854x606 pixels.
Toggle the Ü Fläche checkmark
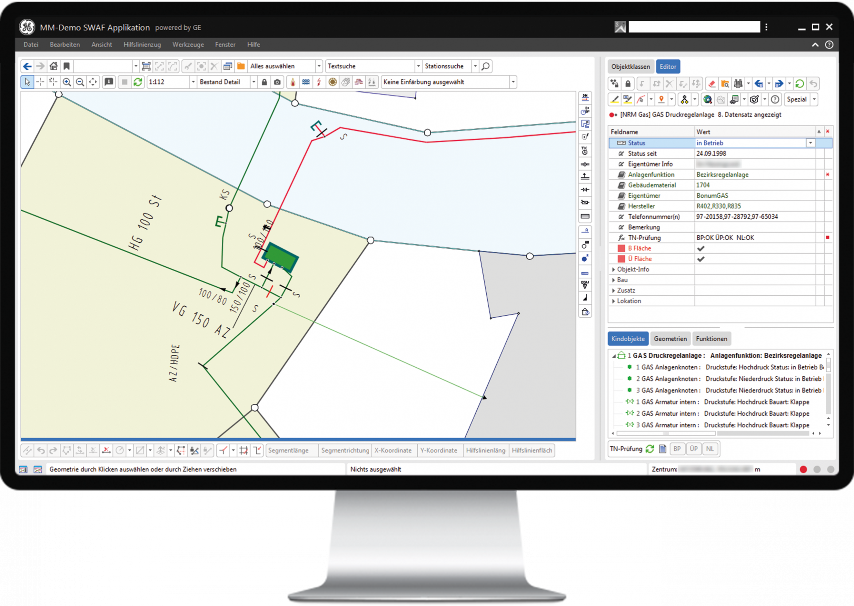pyautogui.click(x=701, y=259)
